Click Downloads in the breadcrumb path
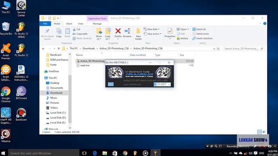 [89, 48]
